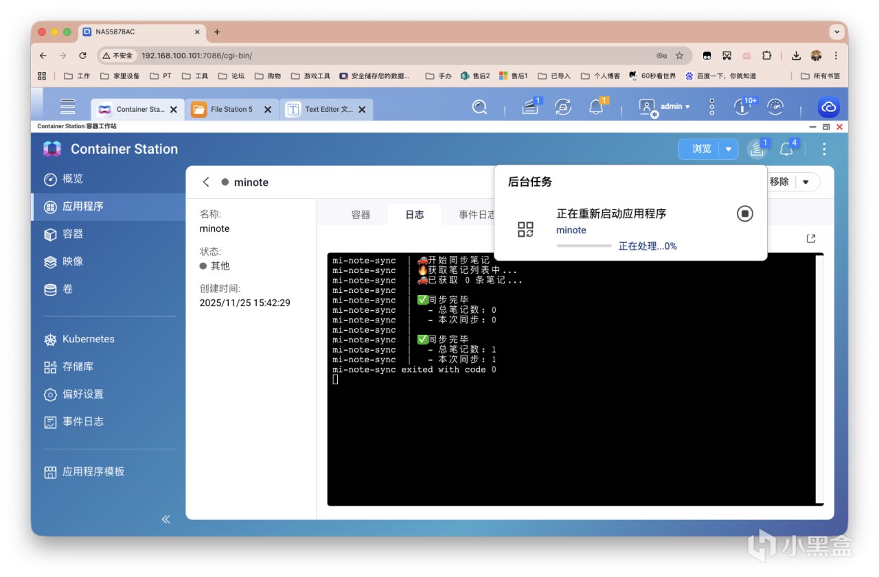This screenshot has width=879, height=577.
Task: Switch to the 事件日志 tab of minote
Action: 477,215
